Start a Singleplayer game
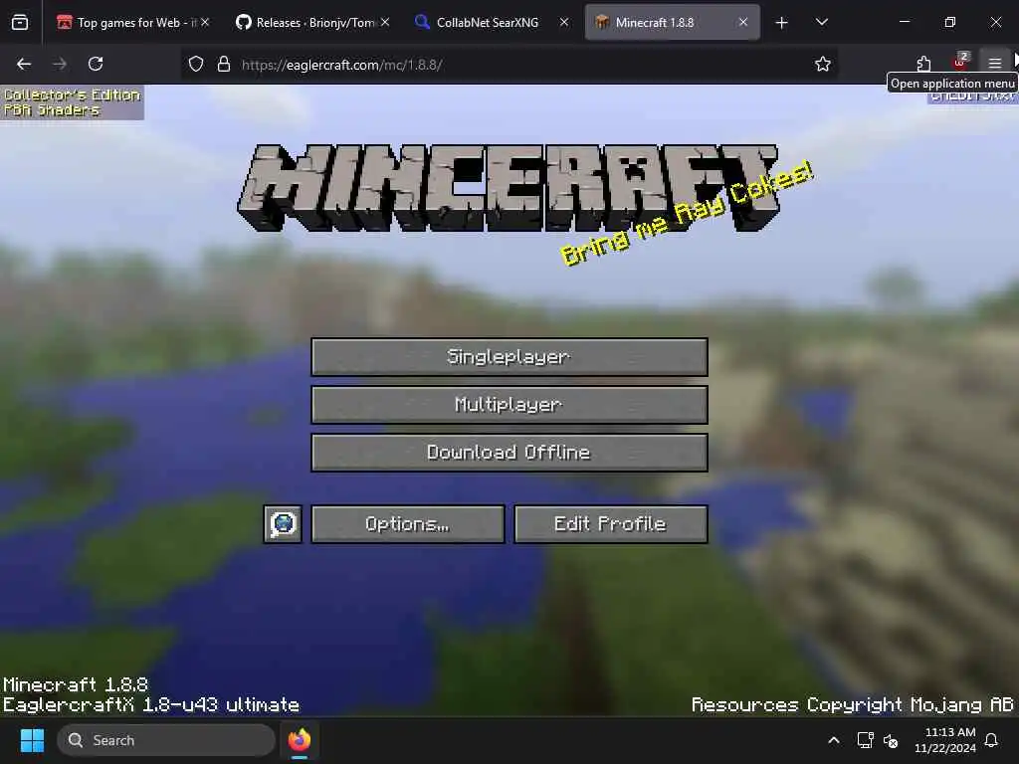 click(x=509, y=357)
